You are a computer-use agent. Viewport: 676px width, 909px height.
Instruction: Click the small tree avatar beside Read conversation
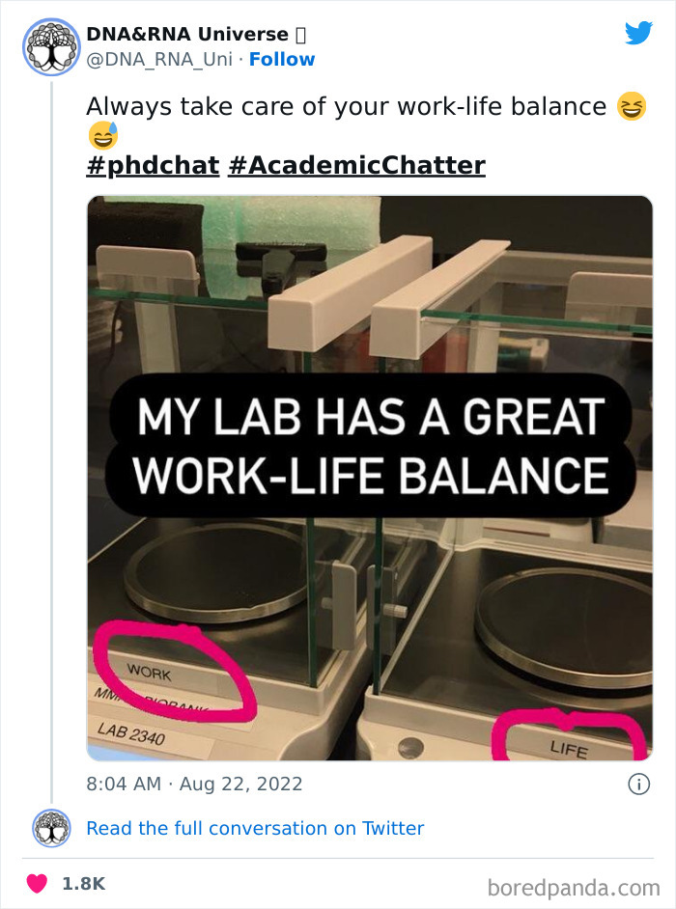(51, 828)
